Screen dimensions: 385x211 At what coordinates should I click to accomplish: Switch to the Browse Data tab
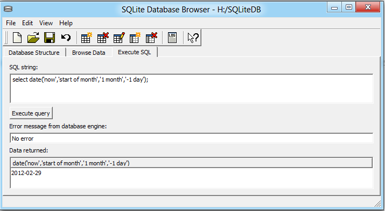(x=89, y=53)
